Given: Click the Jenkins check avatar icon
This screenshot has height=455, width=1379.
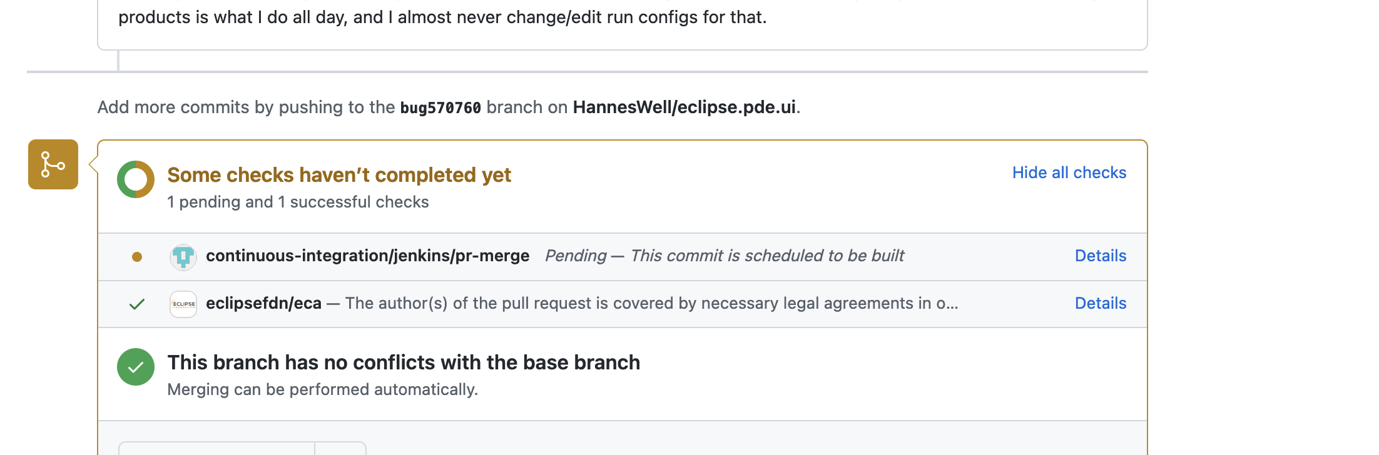Looking at the screenshot, I should [183, 257].
